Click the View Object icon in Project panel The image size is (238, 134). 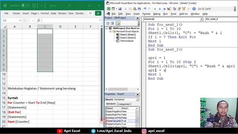tap(112, 23)
